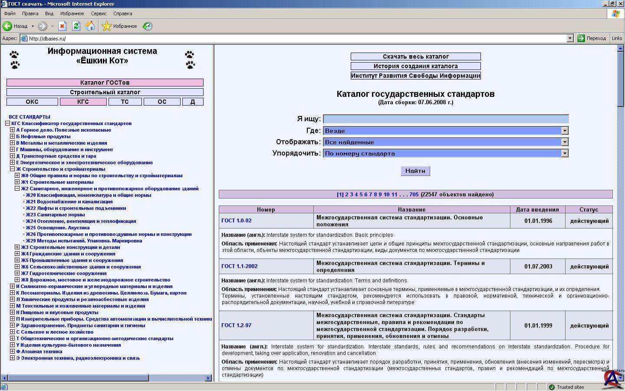Open the 'Где' dropdown list

(x=564, y=131)
